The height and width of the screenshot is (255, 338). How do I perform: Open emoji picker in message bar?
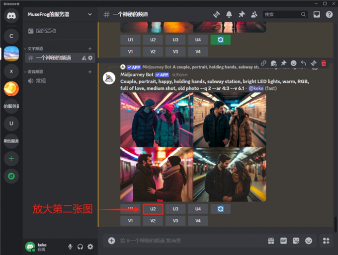pos(309,241)
